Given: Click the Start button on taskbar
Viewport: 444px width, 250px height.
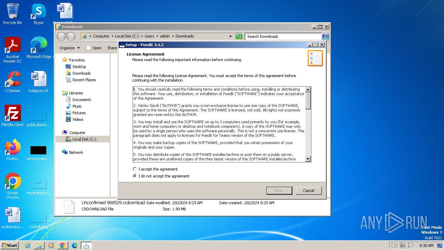Looking at the screenshot, I should pyautogui.click(x=10, y=245).
